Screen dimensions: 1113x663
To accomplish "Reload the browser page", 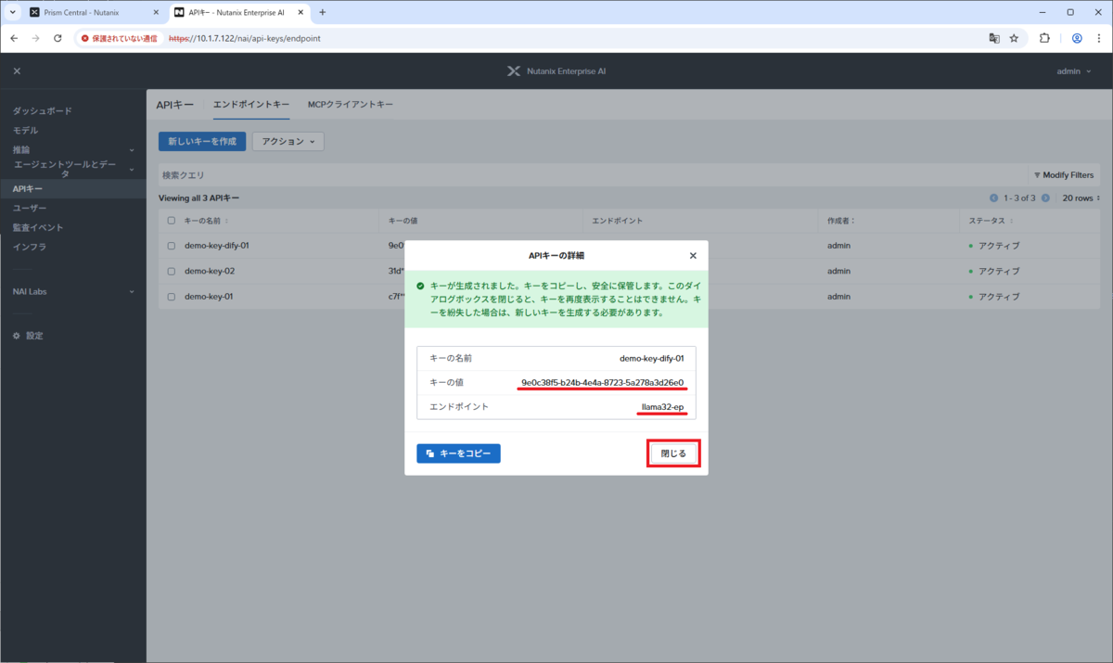I will 58,39.
